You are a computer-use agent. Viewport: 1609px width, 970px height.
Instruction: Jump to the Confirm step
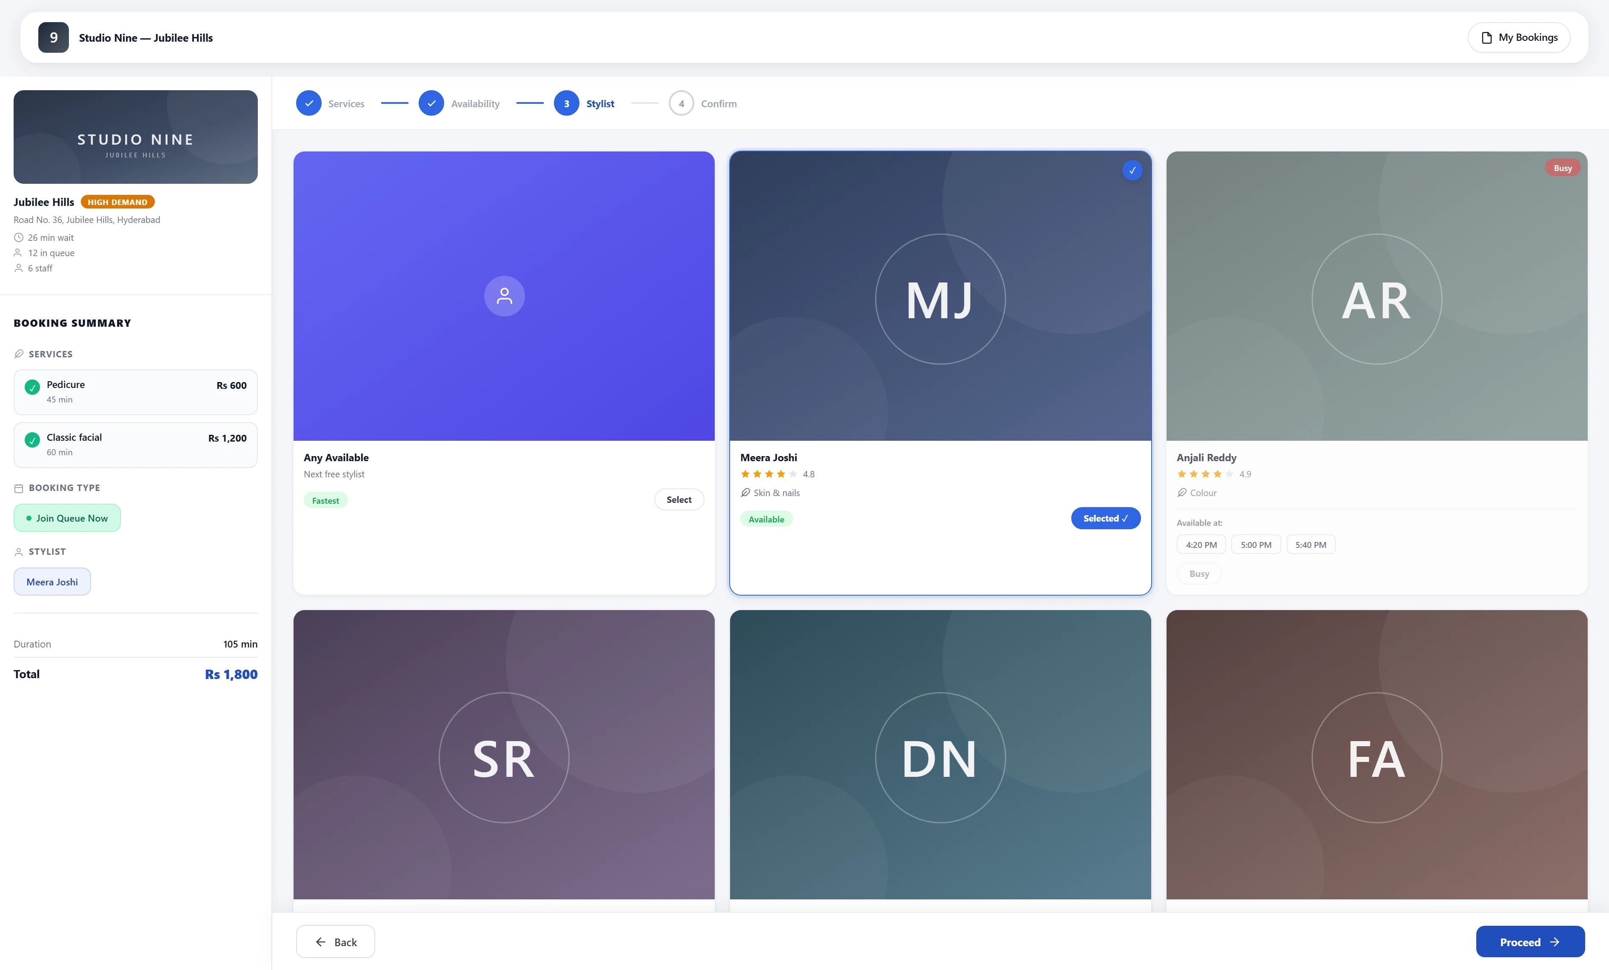tap(703, 103)
